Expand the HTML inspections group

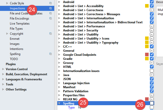pos(59,67)
